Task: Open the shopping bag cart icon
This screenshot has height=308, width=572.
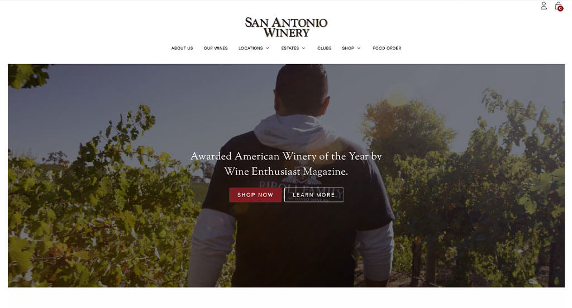Action: click(558, 6)
